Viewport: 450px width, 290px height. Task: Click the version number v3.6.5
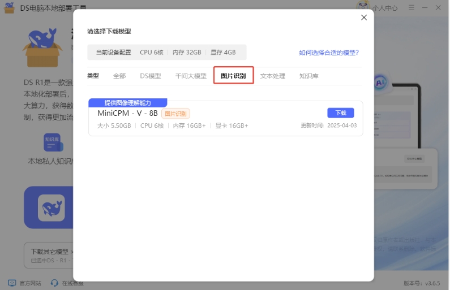[432, 283]
